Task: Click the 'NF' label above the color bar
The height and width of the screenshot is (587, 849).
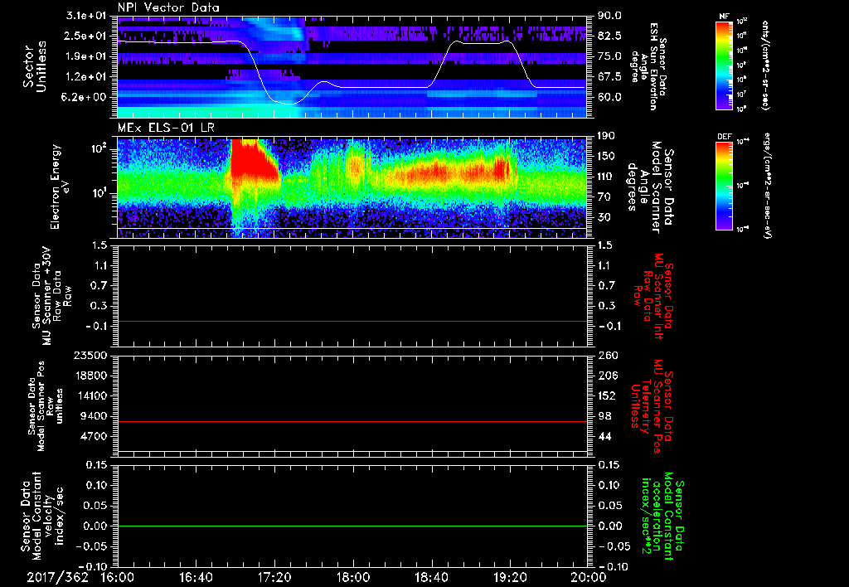Action: coord(724,17)
